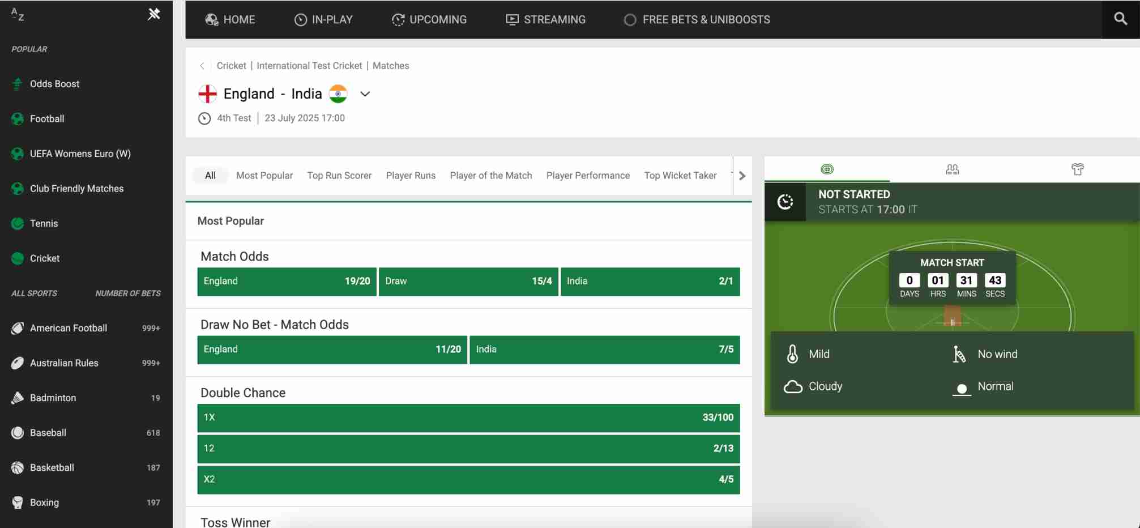Select the pitch view tab icon
1140x528 pixels.
[827, 169]
